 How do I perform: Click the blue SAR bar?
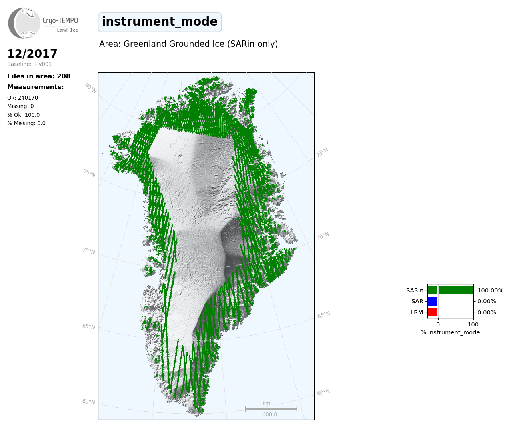pos(433,301)
